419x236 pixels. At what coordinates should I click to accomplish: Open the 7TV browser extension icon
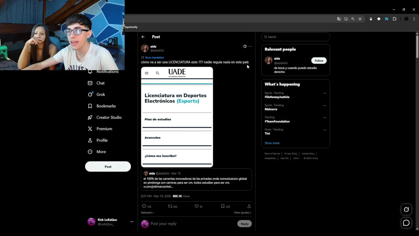[x=387, y=19]
